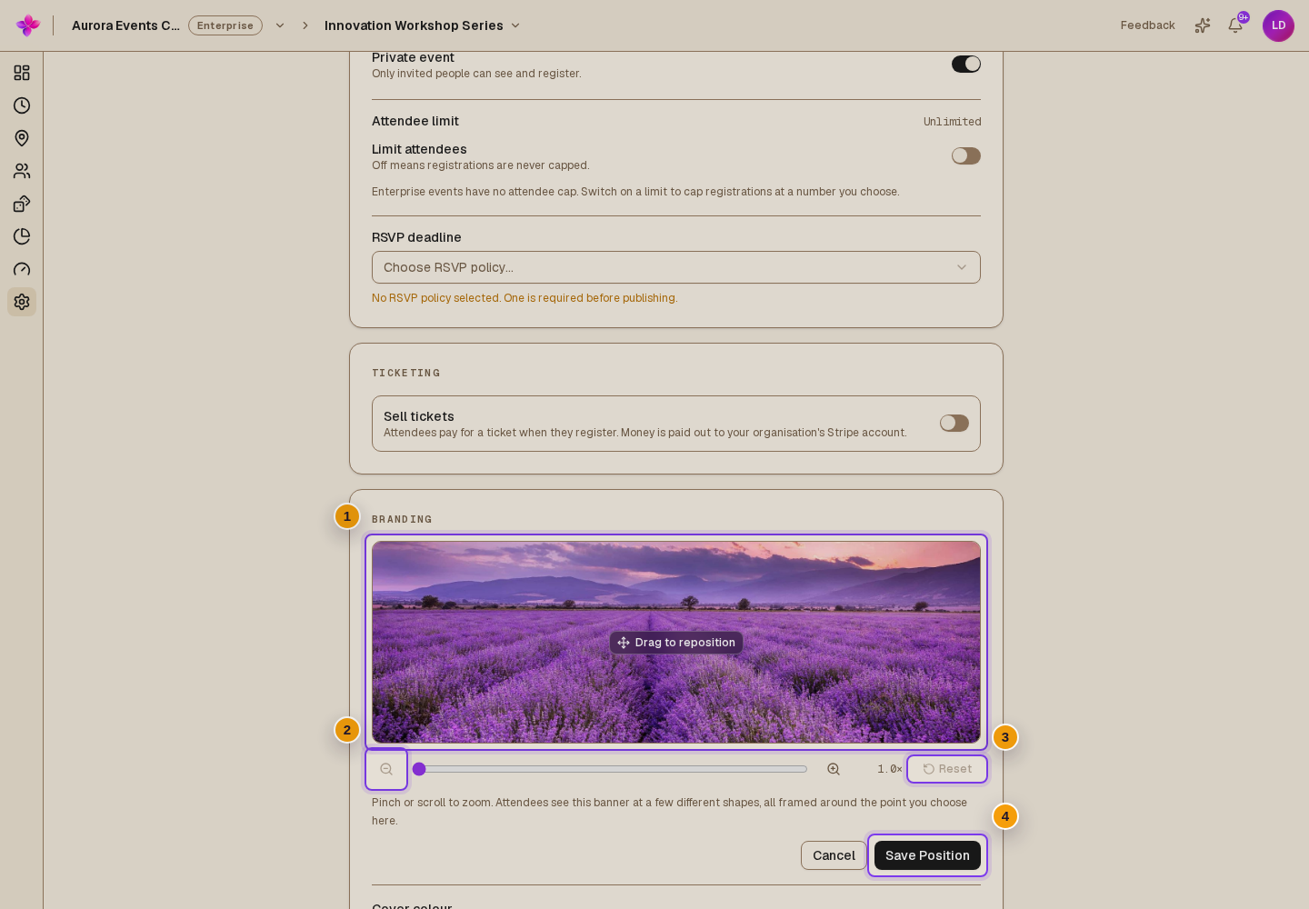Click the Enterprise plan badge
This screenshot has width=1309, height=909.
(x=225, y=25)
